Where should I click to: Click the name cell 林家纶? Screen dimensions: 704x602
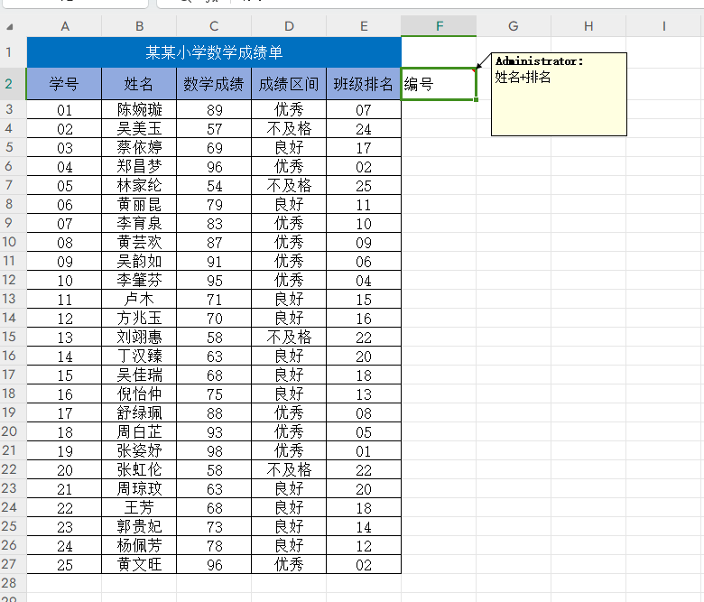139,185
